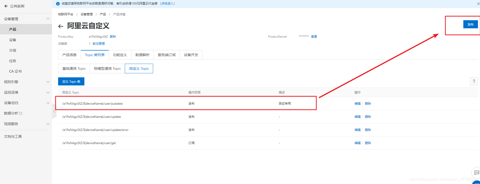Viewport: 480px width, 184px height.
Task: Close the survey banner with the X
Action: point(478,4)
